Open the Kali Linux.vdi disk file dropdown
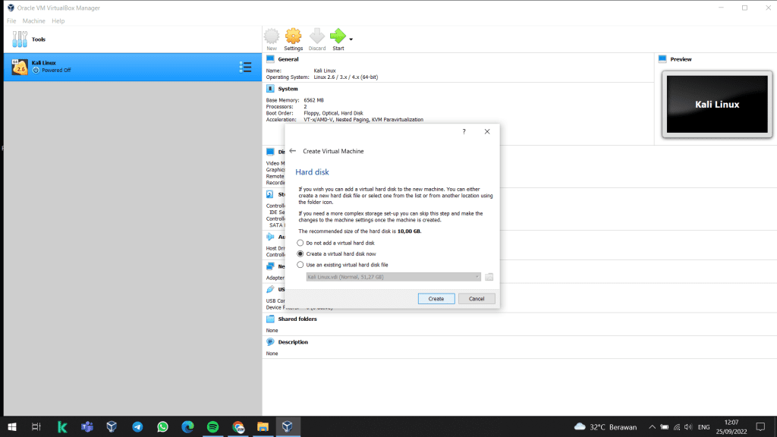 tap(393, 277)
